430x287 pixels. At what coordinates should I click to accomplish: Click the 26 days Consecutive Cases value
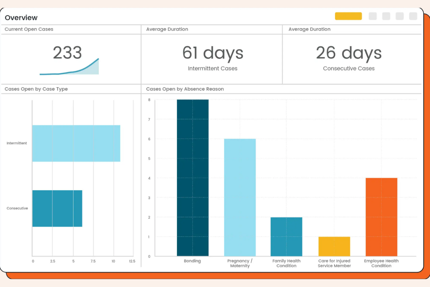[349, 53]
